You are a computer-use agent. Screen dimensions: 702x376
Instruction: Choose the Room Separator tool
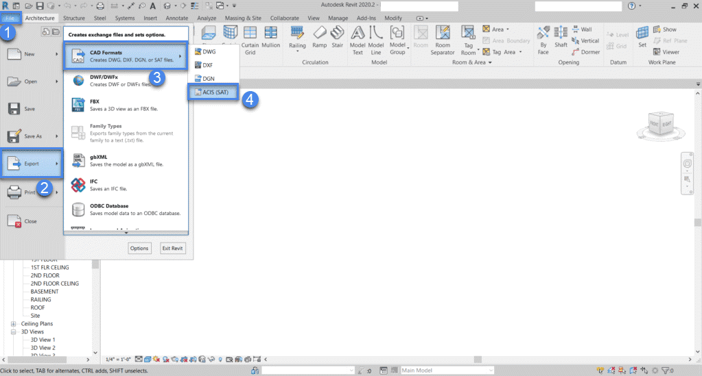coord(443,40)
